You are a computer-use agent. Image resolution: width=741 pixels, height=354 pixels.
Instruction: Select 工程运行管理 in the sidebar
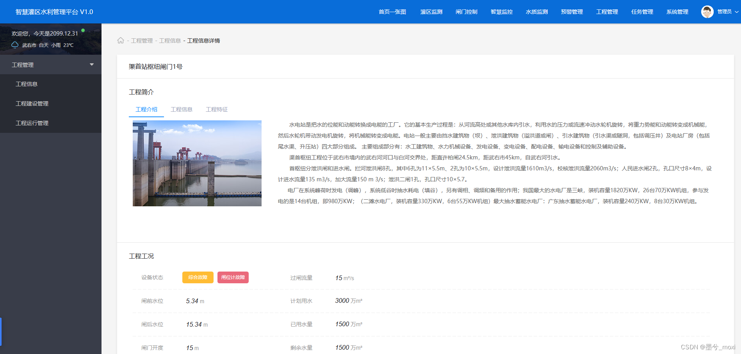pos(32,123)
